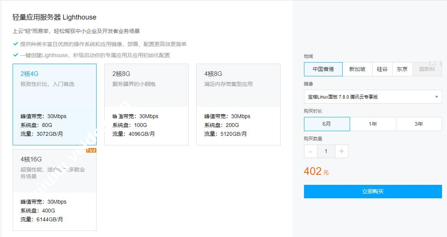The width and height of the screenshot is (447, 237).
Task: Choose the 中国香港 region
Action: point(323,69)
